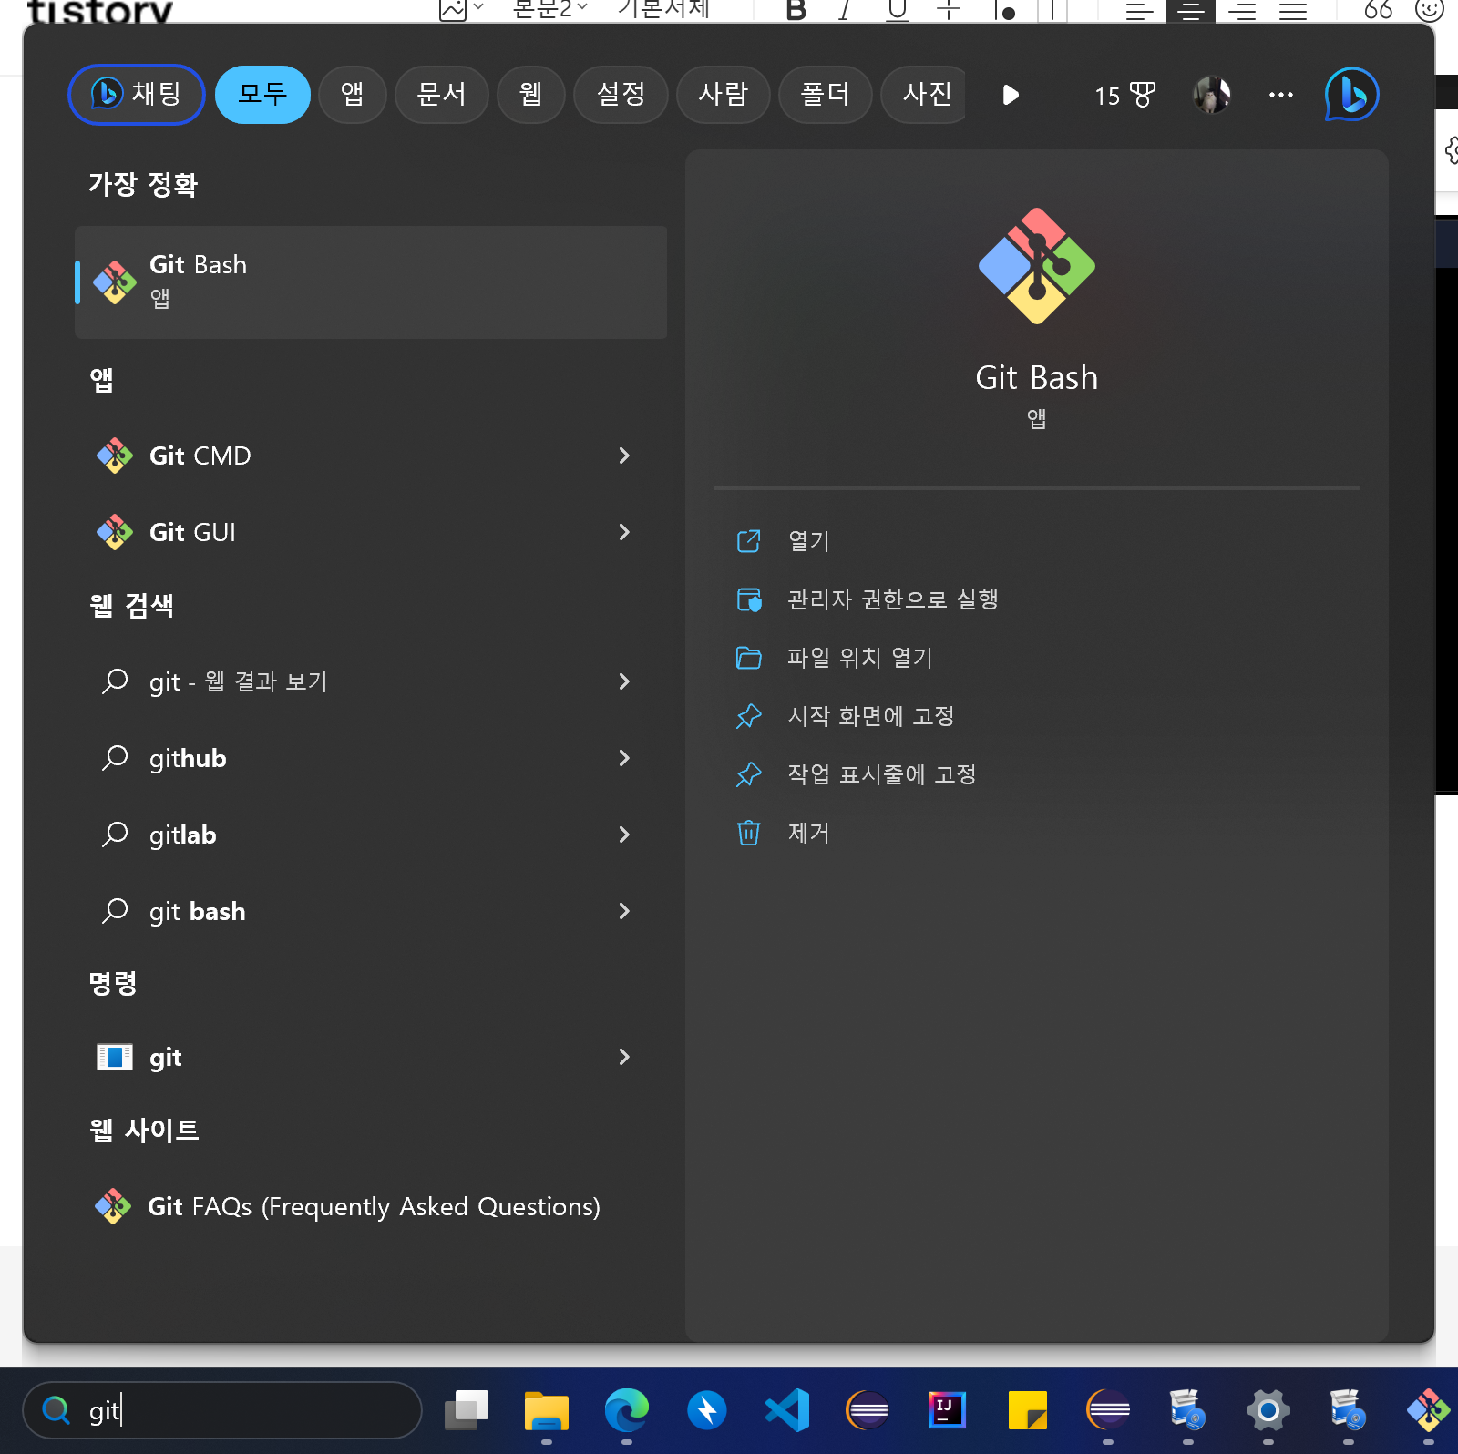Select the 폴더 filter tab
Image resolution: width=1458 pixels, height=1454 pixels.
pos(825,95)
